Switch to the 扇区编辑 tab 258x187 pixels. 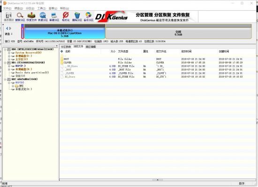pyautogui.click(x=91, y=47)
